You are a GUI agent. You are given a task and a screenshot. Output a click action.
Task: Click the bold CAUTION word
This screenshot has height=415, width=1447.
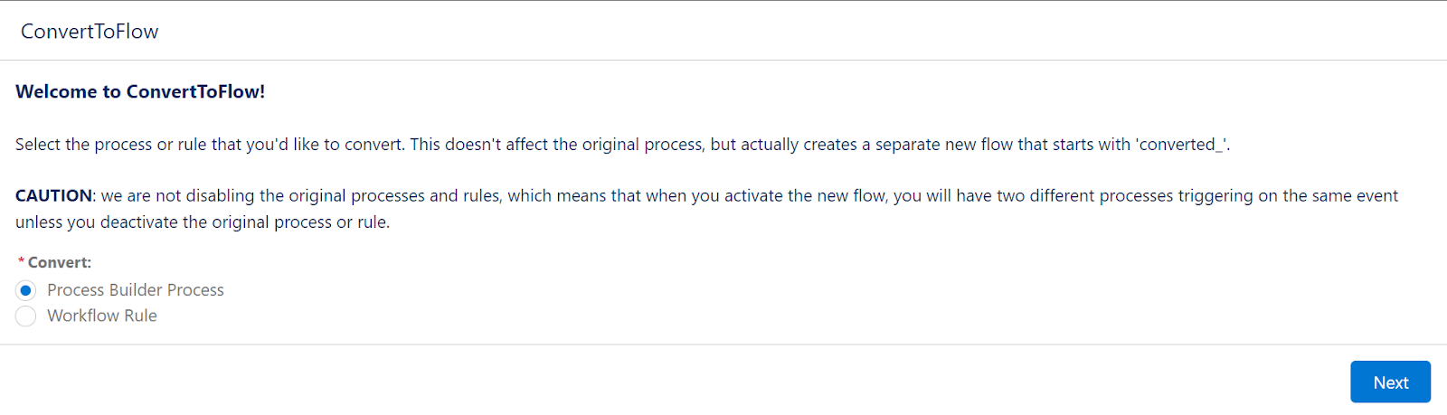tap(53, 195)
